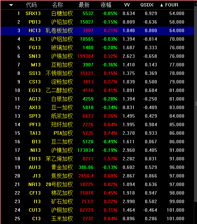Select highlighted row HC13

point(97,30)
